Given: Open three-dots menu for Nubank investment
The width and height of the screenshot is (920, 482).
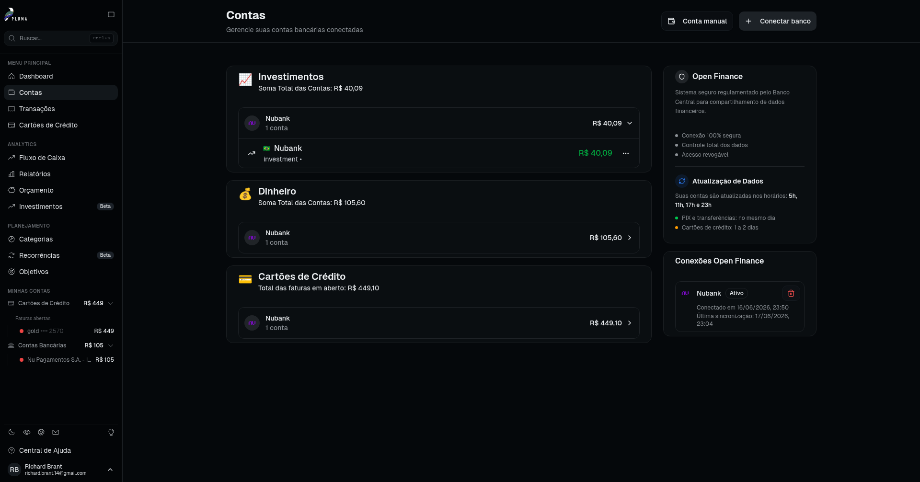Looking at the screenshot, I should pos(626,153).
